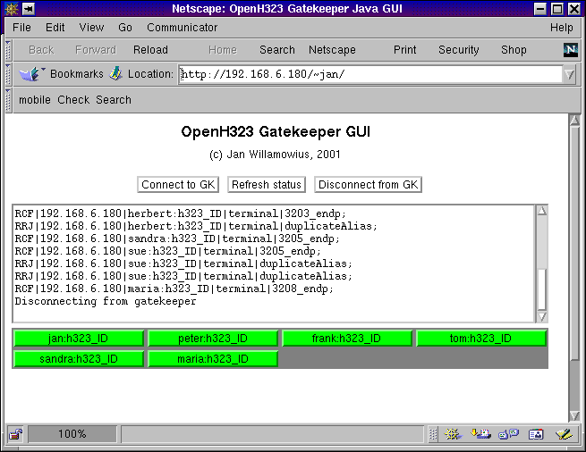Click the Bookmarks quickfile icon

click(31, 74)
